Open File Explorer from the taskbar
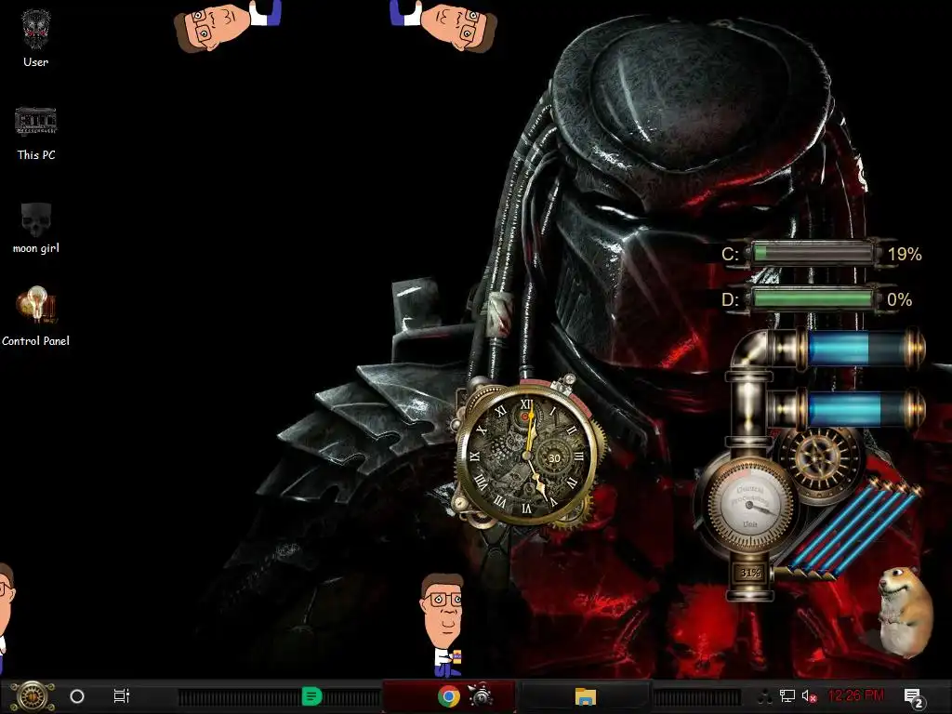952x714 pixels. [x=586, y=696]
